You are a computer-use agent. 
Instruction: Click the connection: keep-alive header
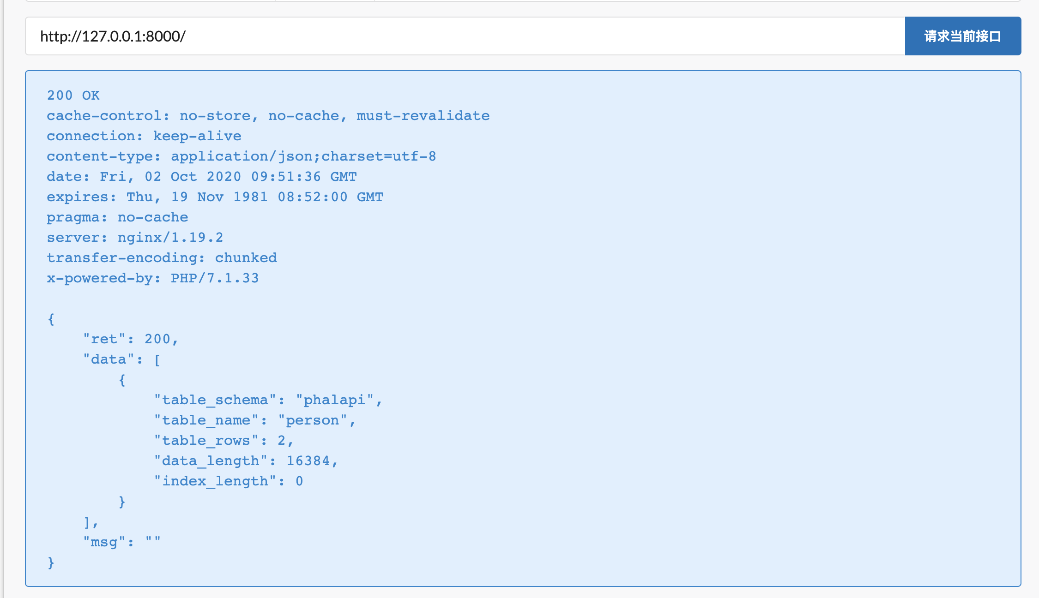tap(144, 136)
